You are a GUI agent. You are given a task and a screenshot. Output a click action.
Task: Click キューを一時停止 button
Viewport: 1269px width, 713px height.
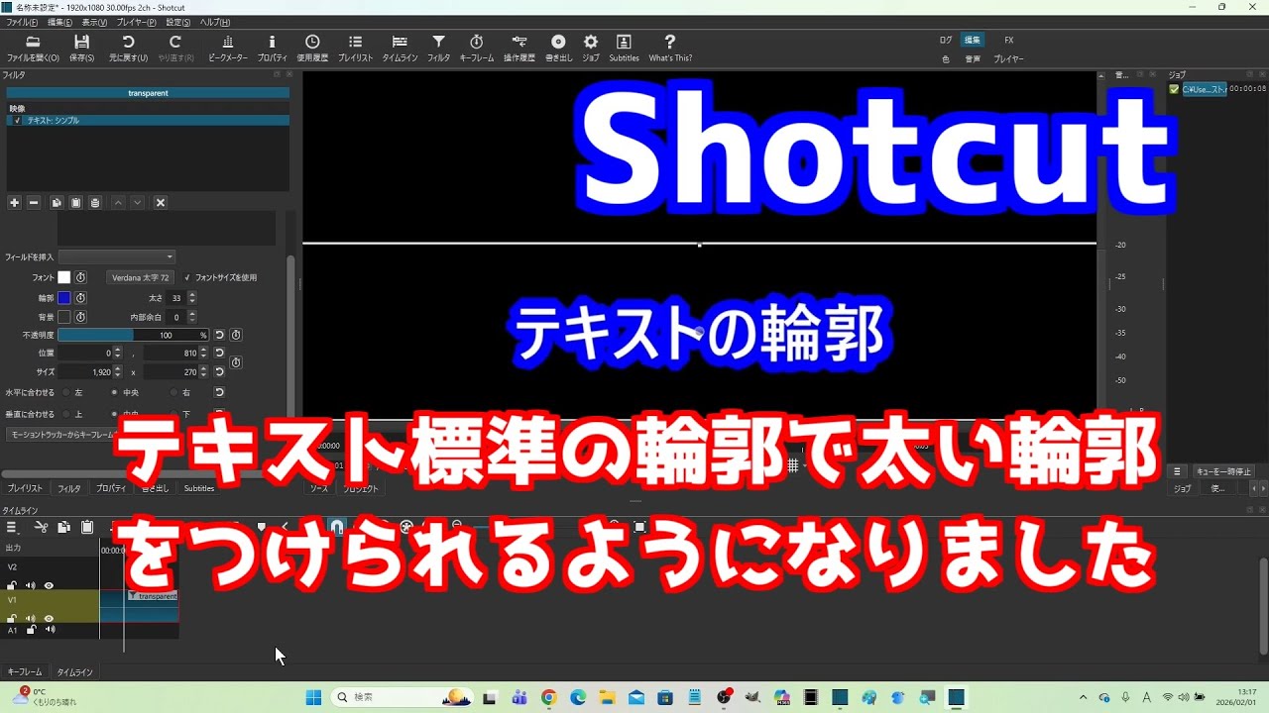pyautogui.click(x=1223, y=471)
